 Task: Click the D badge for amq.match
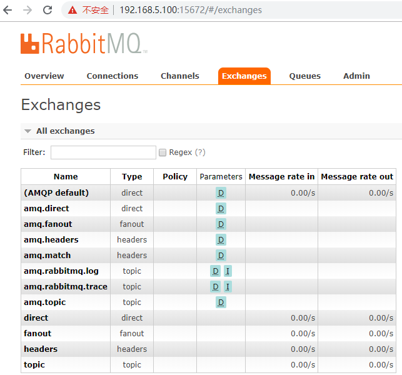221,256
